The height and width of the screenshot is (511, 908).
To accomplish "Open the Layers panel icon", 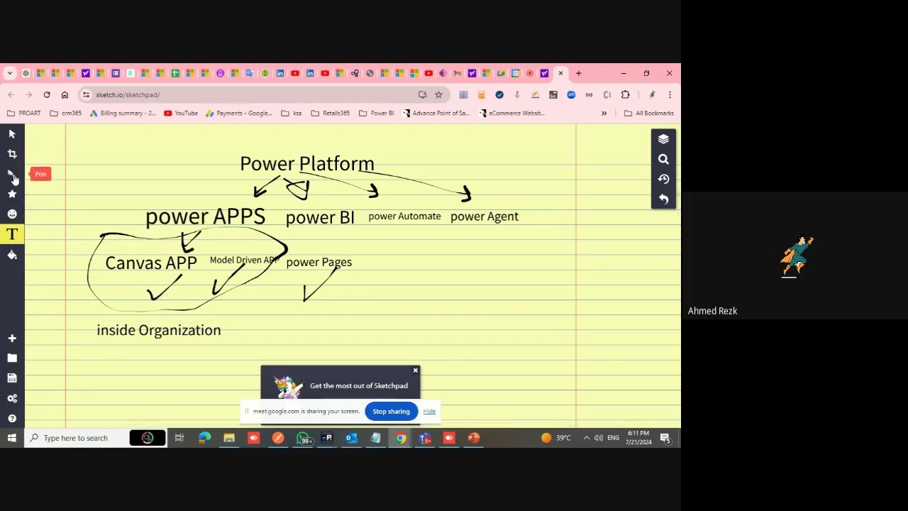I will point(663,139).
